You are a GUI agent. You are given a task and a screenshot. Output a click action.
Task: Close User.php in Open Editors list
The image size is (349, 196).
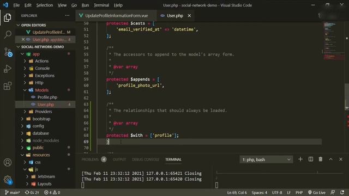pyautogui.click(x=23, y=39)
